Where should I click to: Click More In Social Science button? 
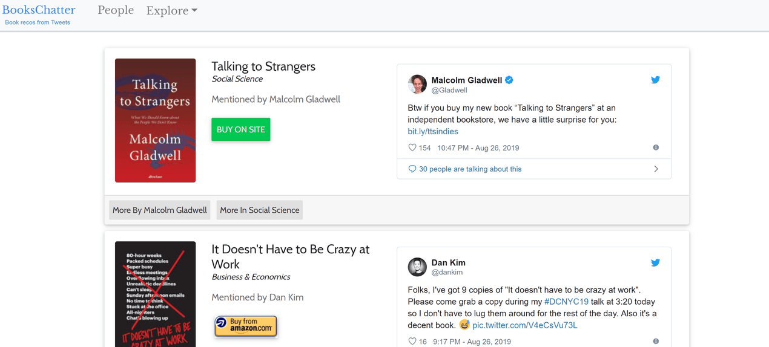[x=260, y=210]
